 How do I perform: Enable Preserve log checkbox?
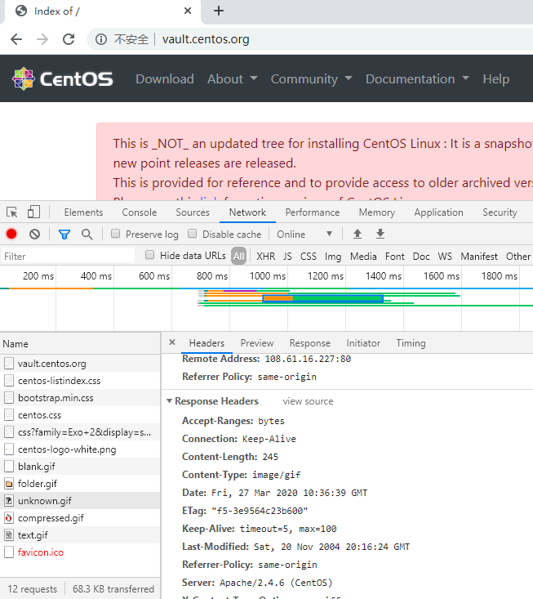point(116,234)
